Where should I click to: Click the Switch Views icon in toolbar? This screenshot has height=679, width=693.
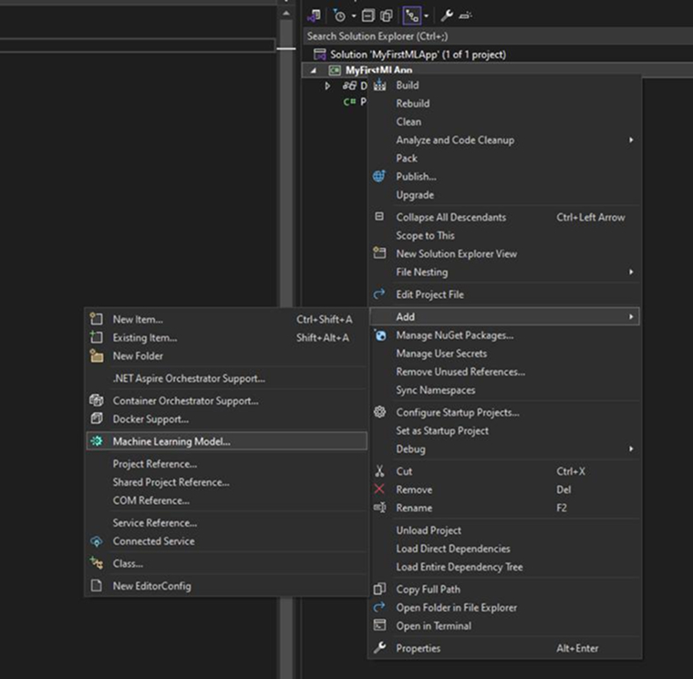point(315,15)
